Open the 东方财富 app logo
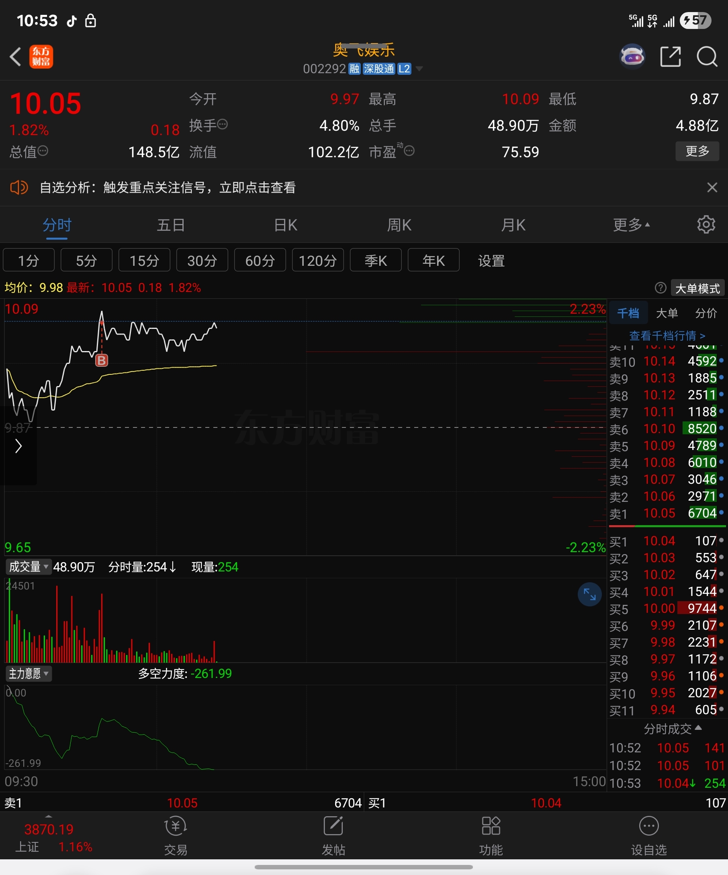The height and width of the screenshot is (875, 728). click(41, 57)
